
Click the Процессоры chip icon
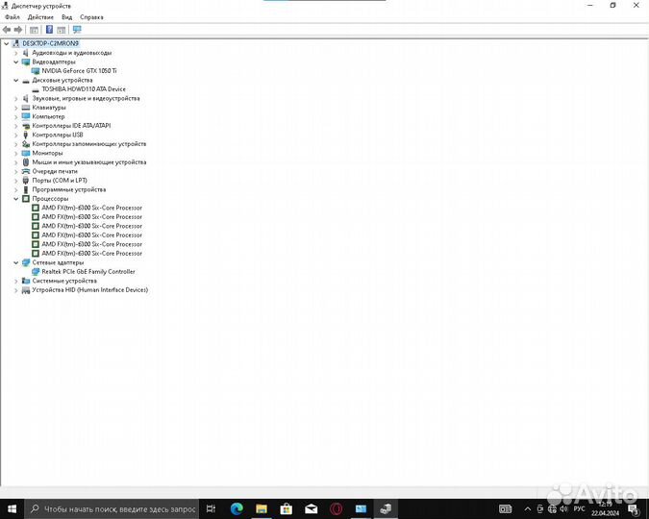26,199
